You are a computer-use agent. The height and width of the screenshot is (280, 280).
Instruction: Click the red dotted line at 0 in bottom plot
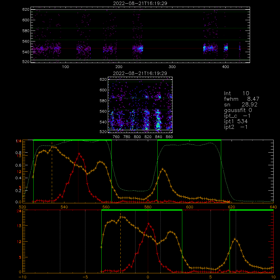148,241
